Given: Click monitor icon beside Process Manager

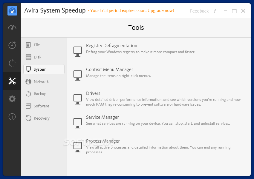Looking at the screenshot, I should (x=78, y=147).
